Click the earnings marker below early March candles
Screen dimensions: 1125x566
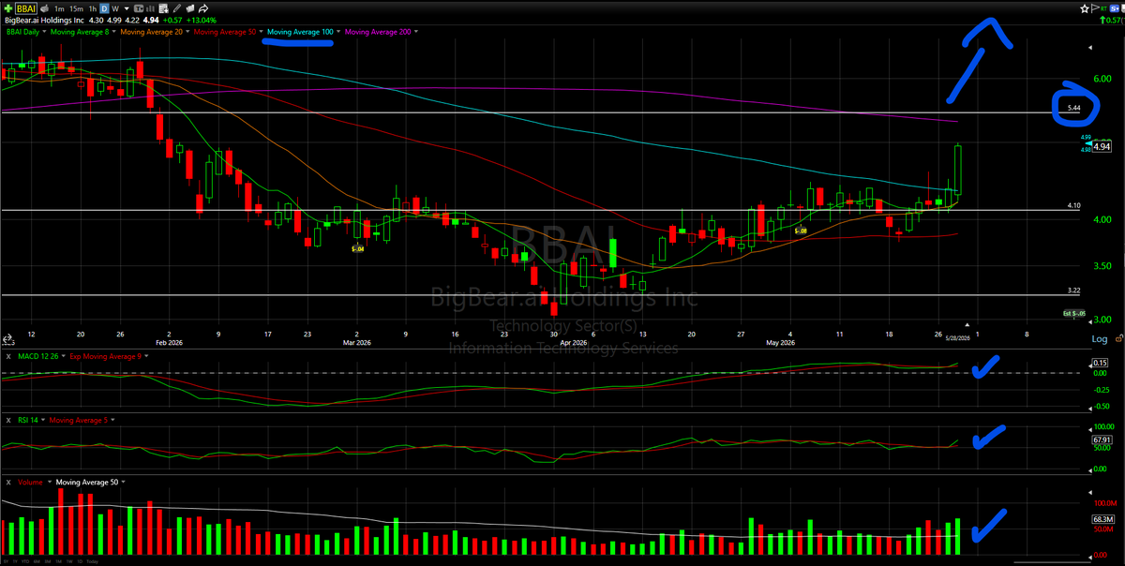pyautogui.click(x=357, y=248)
